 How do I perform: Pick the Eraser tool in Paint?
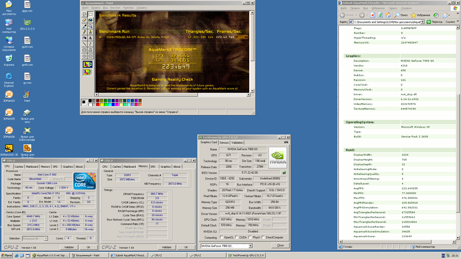[x=84, y=20]
